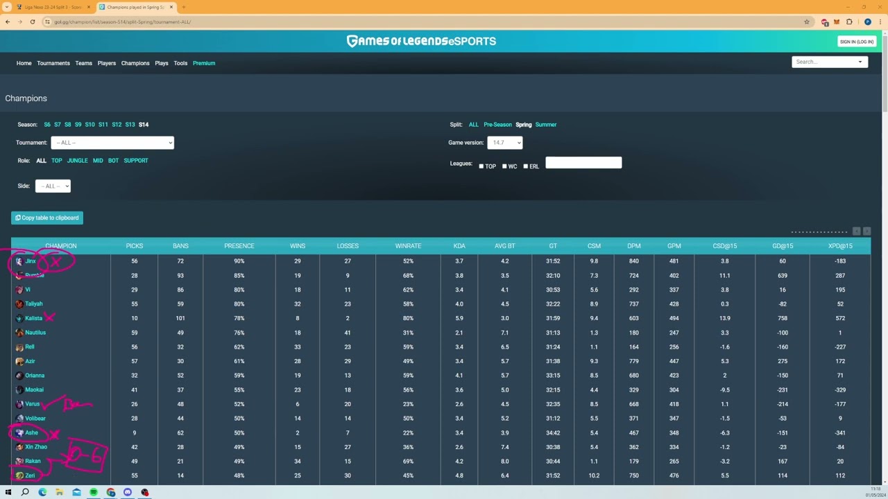888x499 pixels.
Task: Click the Games of Legends eSports logo
Action: coord(421,41)
